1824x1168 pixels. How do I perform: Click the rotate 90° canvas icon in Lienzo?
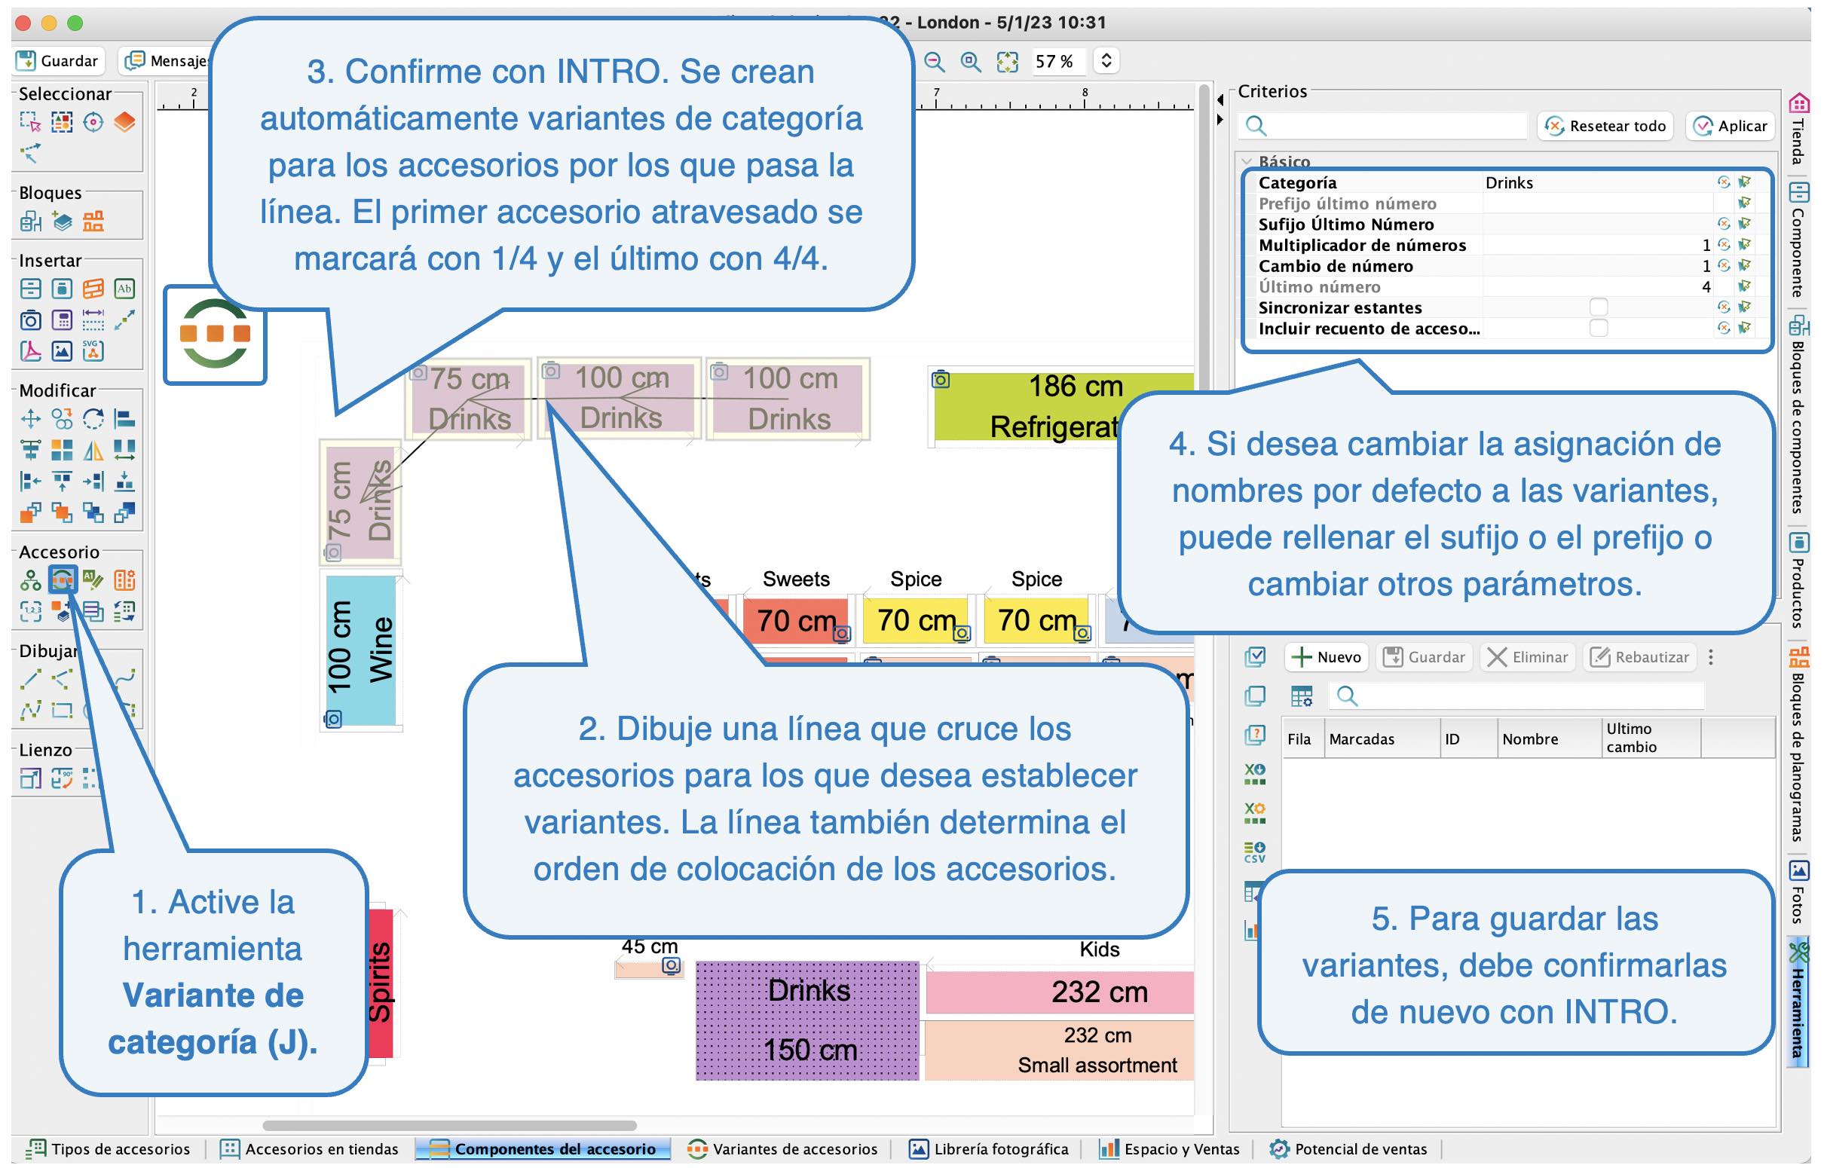(63, 778)
